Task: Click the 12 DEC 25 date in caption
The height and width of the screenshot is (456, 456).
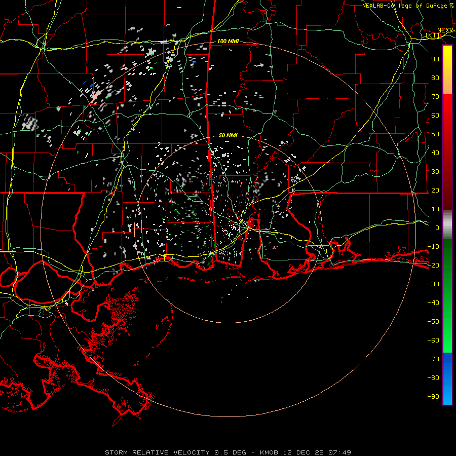Action: [x=303, y=452]
